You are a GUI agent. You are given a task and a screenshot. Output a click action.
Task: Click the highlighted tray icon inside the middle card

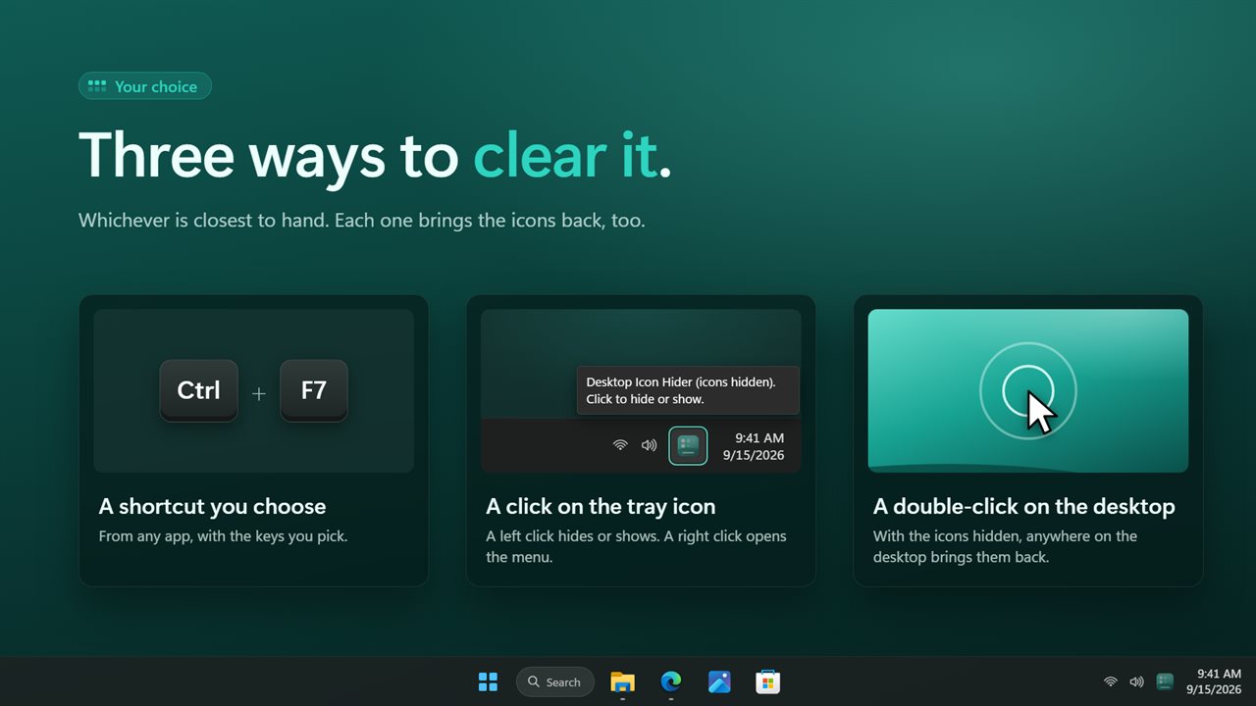click(x=688, y=445)
